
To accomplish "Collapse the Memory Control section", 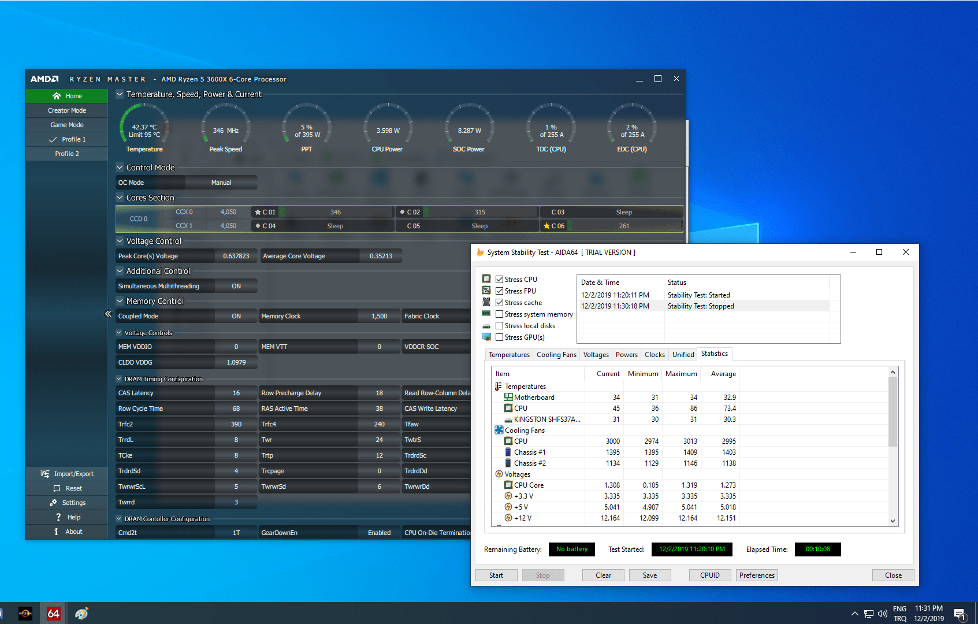I will [x=120, y=301].
